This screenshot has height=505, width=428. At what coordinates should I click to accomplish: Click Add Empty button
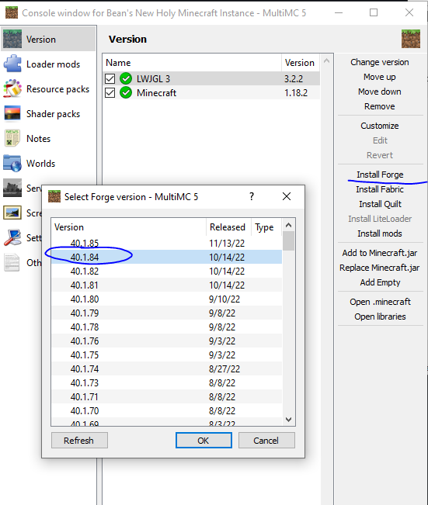click(x=380, y=282)
